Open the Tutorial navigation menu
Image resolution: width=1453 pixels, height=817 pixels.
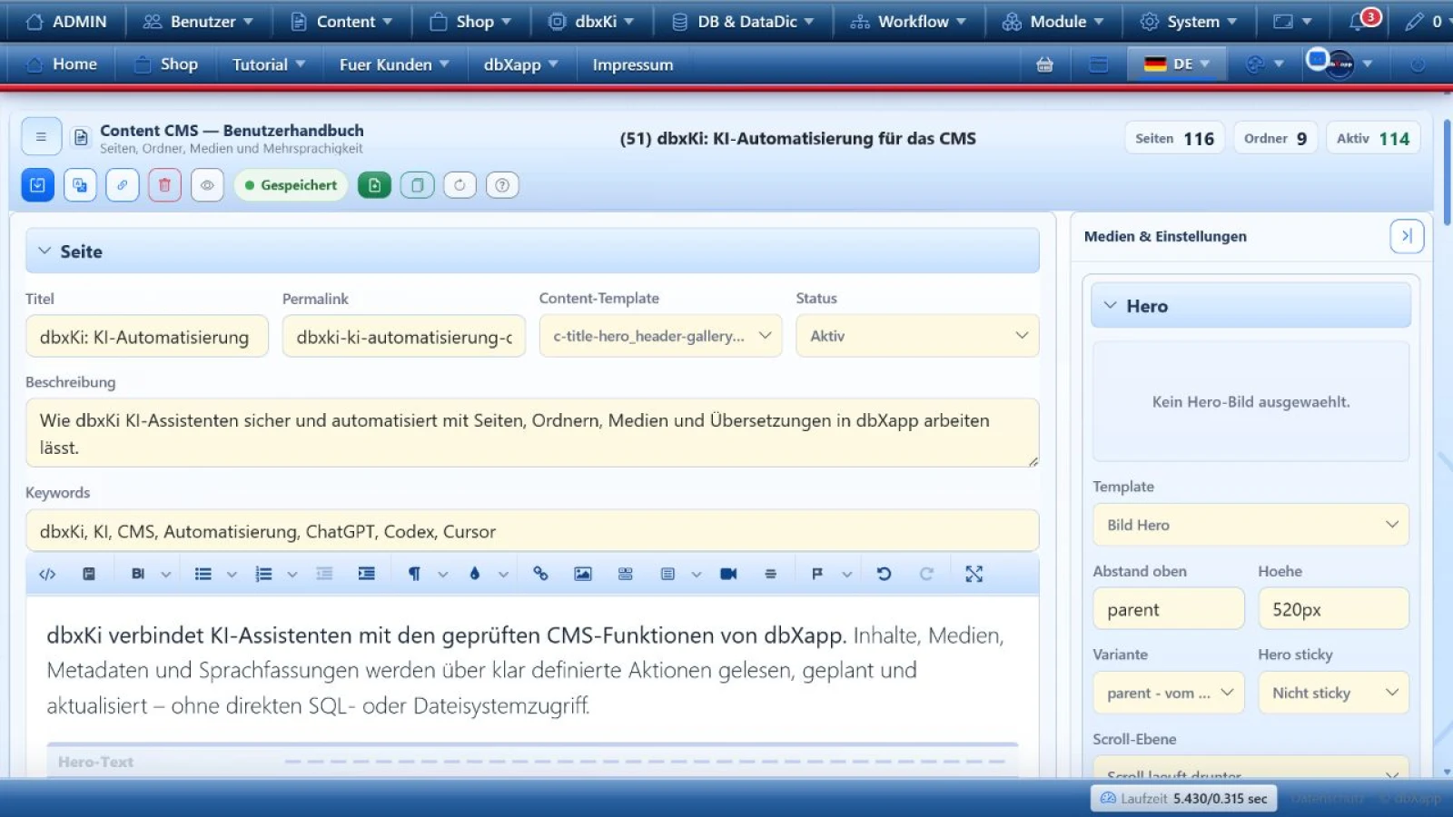pos(269,64)
